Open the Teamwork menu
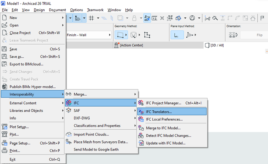Viewport: 268px width, 164px height. coord(95,10)
